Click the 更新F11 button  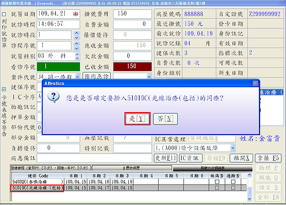[x=166, y=158]
